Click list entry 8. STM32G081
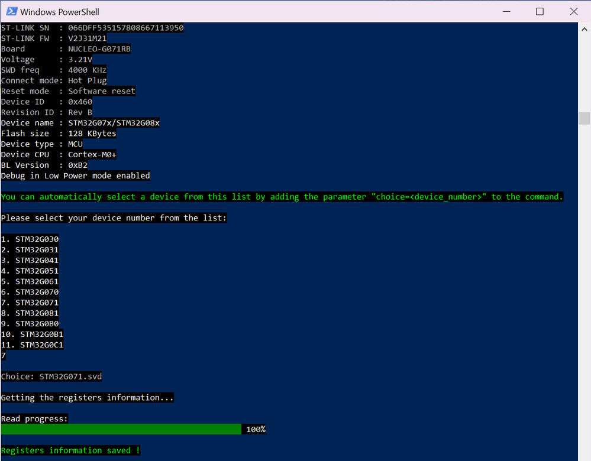This screenshot has height=461, width=591. pyautogui.click(x=30, y=313)
